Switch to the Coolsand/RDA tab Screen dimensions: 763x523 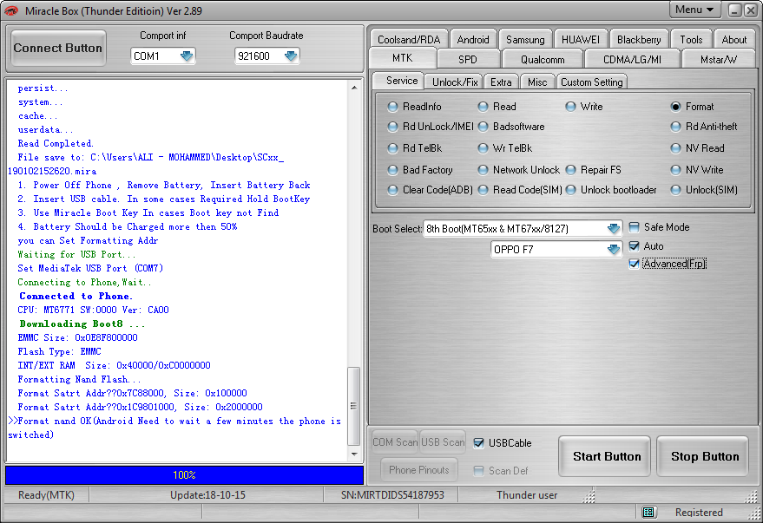coord(409,39)
